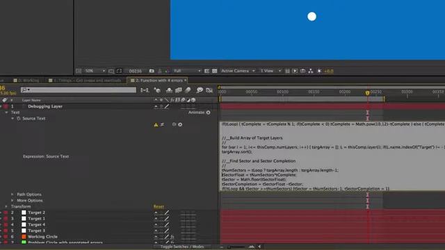This screenshot has height=250, width=445.
Task: Open the Composition Mini-Flowchart icon
Action: [145, 90]
